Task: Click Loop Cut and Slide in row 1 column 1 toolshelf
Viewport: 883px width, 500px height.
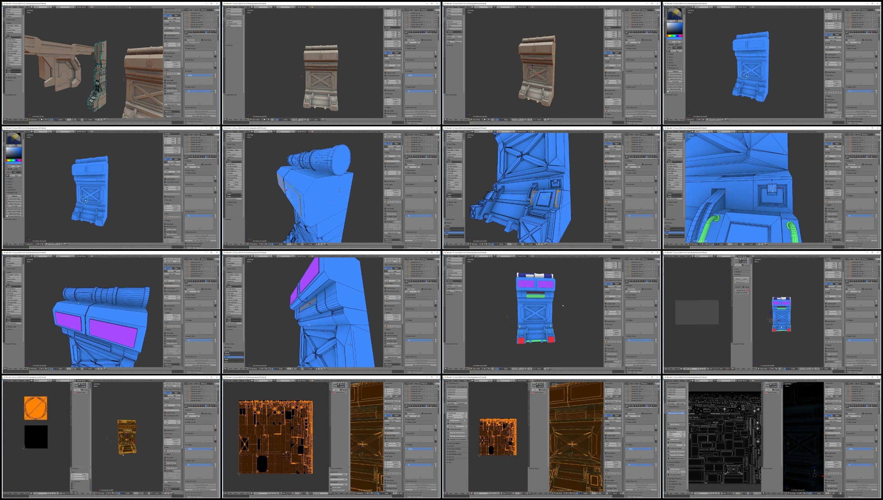Action: coord(13,51)
